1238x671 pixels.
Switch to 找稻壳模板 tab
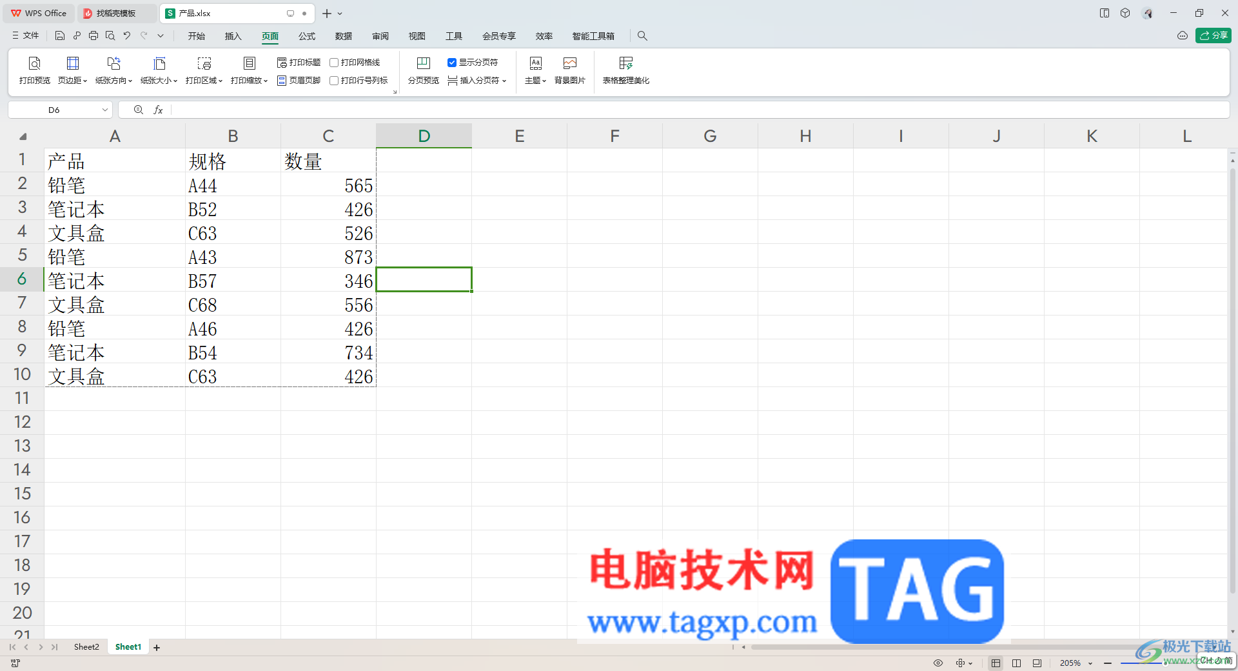pos(115,13)
